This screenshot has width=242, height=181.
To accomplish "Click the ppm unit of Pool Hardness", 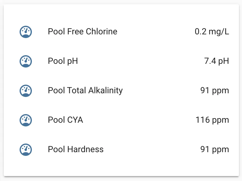I will [221, 150].
